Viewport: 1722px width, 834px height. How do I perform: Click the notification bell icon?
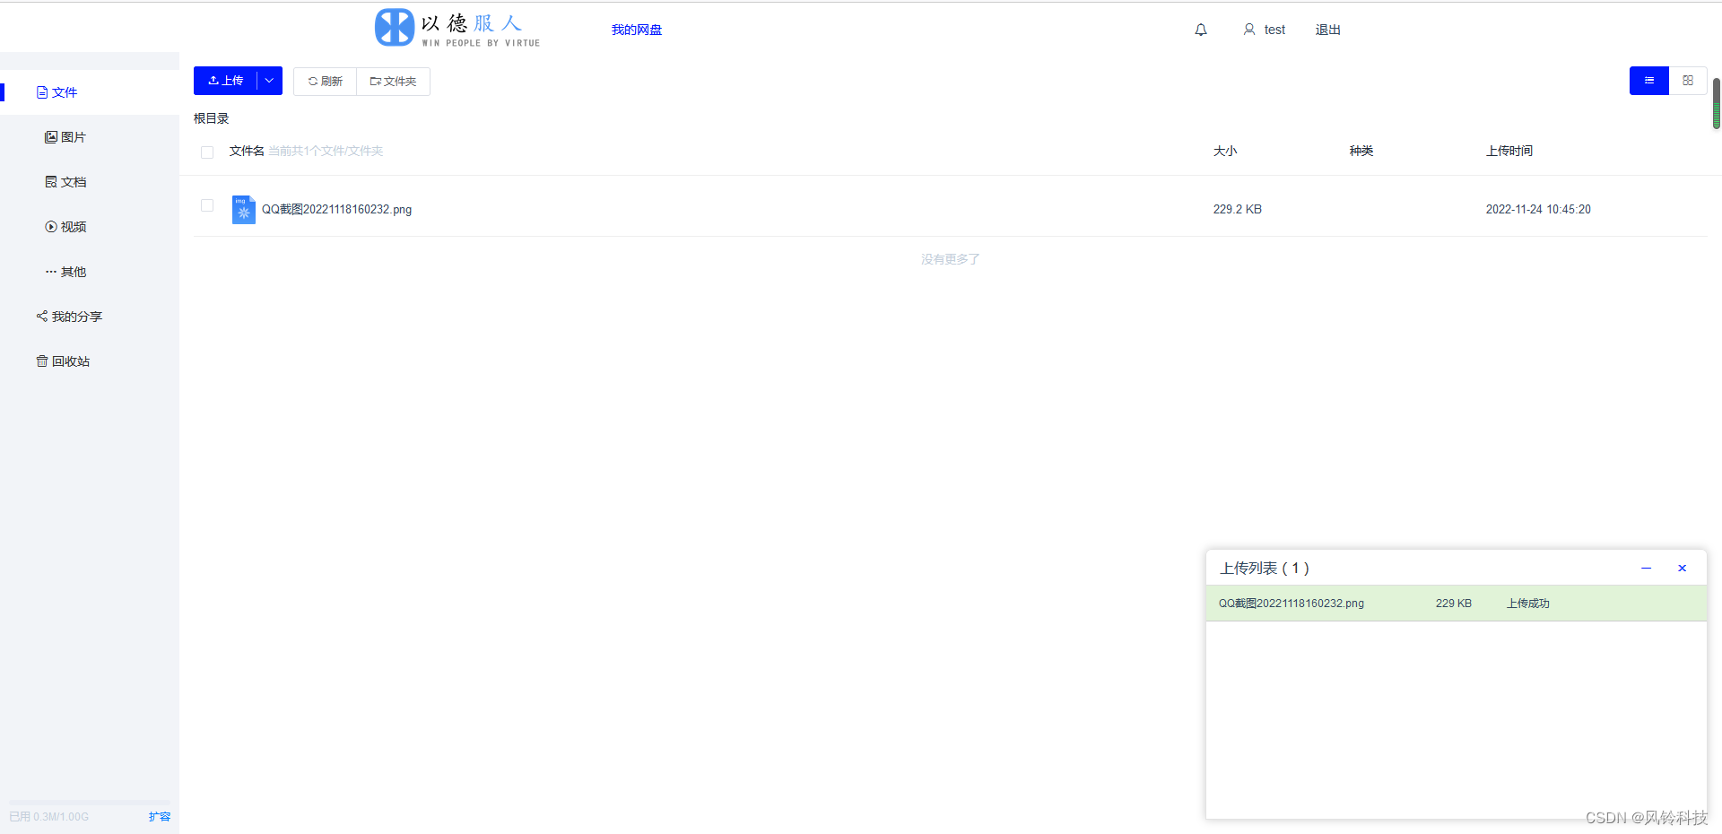coord(1201,30)
